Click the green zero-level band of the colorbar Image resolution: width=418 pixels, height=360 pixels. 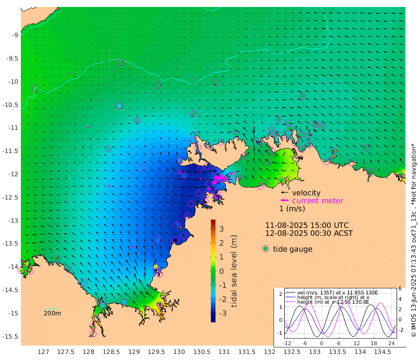tap(213, 271)
